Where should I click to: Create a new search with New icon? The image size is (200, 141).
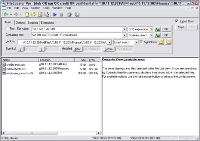tap(27, 15)
